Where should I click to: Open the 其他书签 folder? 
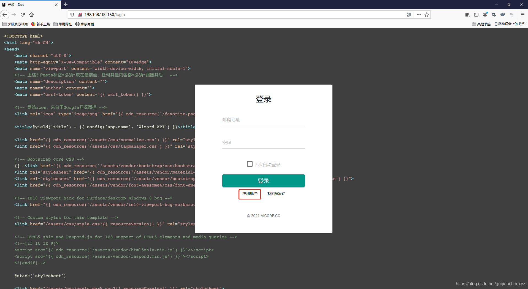481,24
